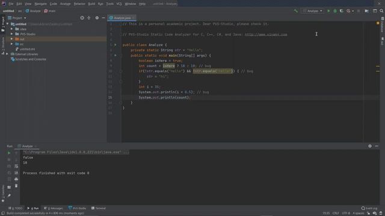Open Project panel settings gear
The image size is (385, 216).
(97, 18)
